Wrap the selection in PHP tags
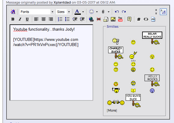Screen dimensions: 174x123 coord(153,19)
